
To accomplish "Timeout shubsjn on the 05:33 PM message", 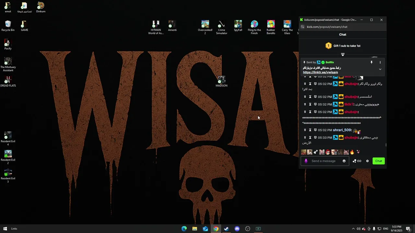I will tap(310, 138).
